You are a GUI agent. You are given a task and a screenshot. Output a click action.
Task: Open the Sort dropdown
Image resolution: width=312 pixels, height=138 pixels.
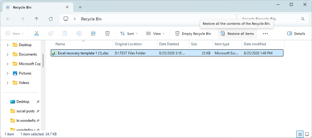(x=129, y=34)
